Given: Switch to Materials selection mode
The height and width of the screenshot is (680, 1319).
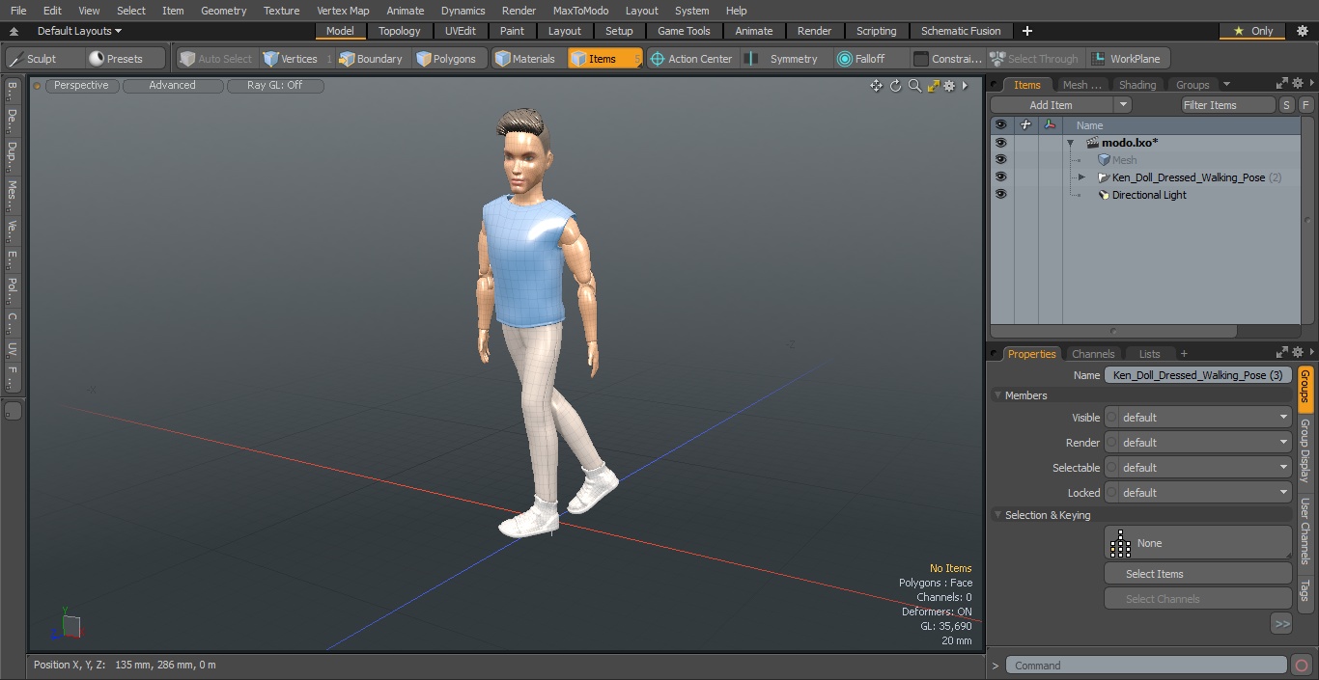Looking at the screenshot, I should [525, 59].
